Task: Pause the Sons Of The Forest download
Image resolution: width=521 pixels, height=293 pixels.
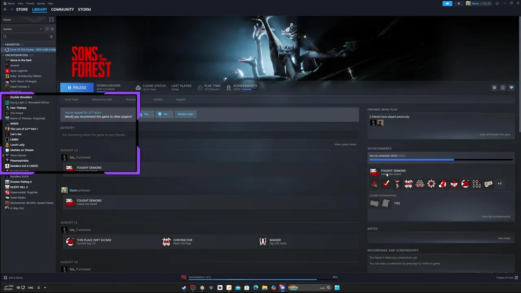Action: pyautogui.click(x=77, y=87)
